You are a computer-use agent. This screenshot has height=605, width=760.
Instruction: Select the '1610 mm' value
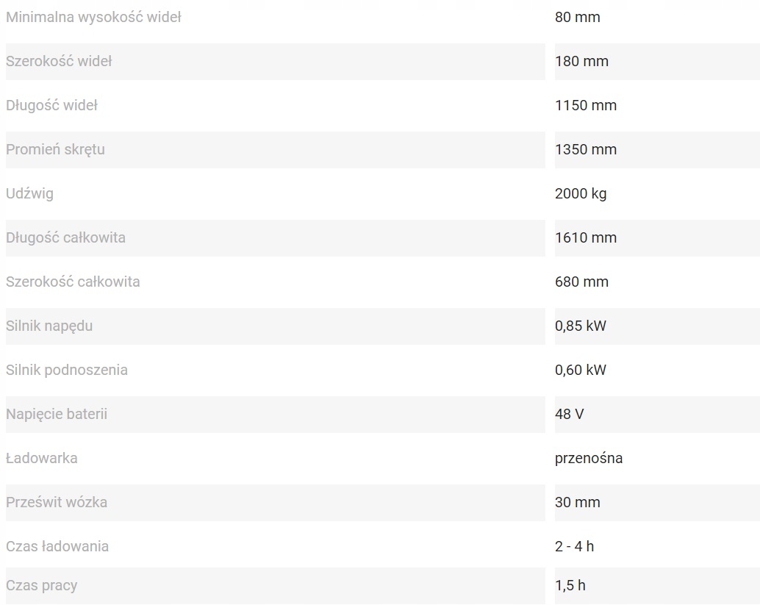click(586, 237)
